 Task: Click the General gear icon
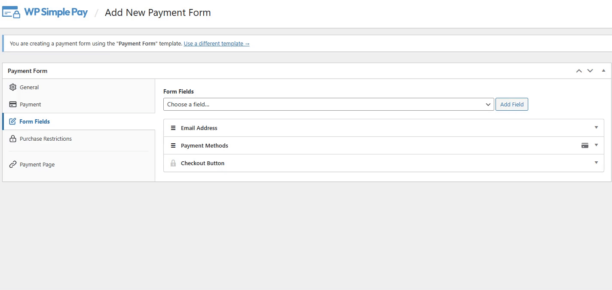(x=13, y=87)
